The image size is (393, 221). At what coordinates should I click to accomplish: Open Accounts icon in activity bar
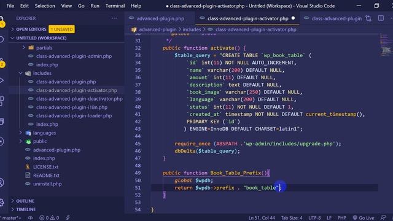[1, 182]
